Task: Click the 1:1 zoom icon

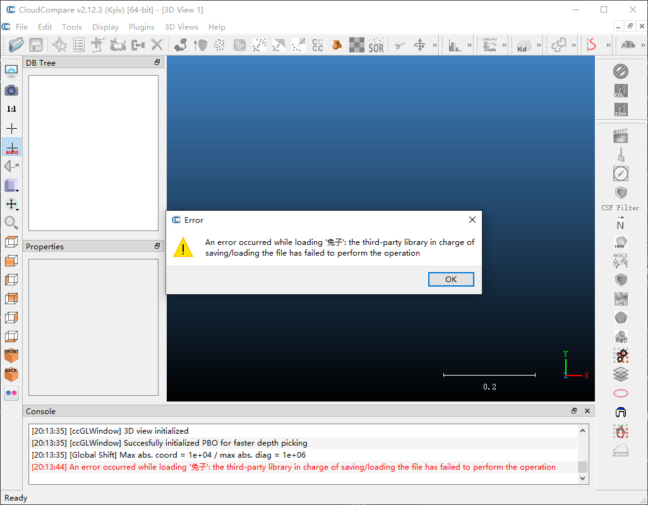Action: (11, 109)
